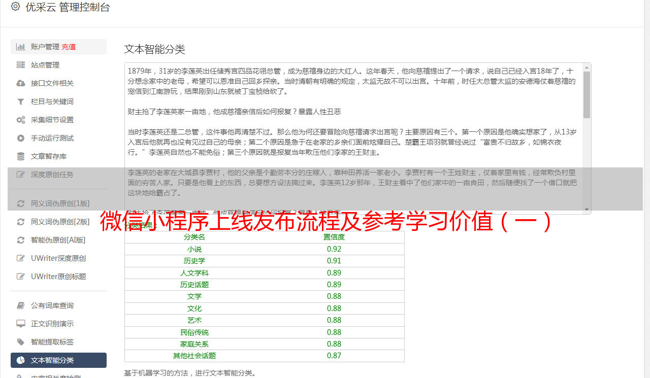
Task: Click the edit icon for 深度原创任务
Action: click(21, 175)
